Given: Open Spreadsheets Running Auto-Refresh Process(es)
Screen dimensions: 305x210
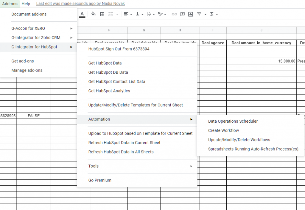Looking at the screenshot, I should pos(250,149).
